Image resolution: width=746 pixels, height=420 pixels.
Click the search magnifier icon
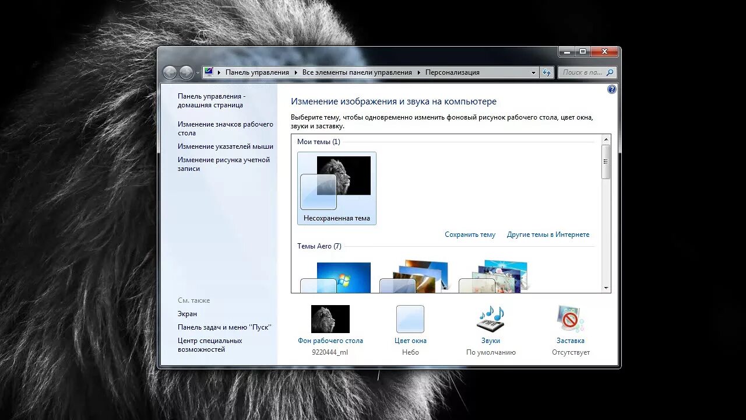610,72
